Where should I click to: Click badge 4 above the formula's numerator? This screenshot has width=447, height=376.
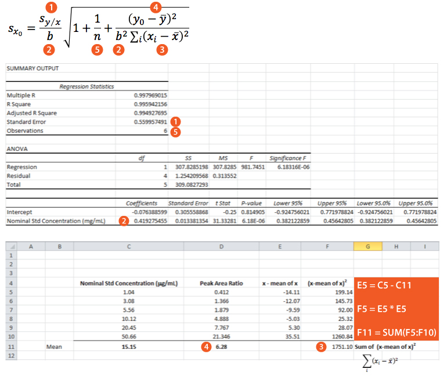click(x=156, y=8)
